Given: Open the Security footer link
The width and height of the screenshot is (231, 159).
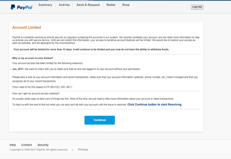Looking at the screenshot, I should click(43, 145).
